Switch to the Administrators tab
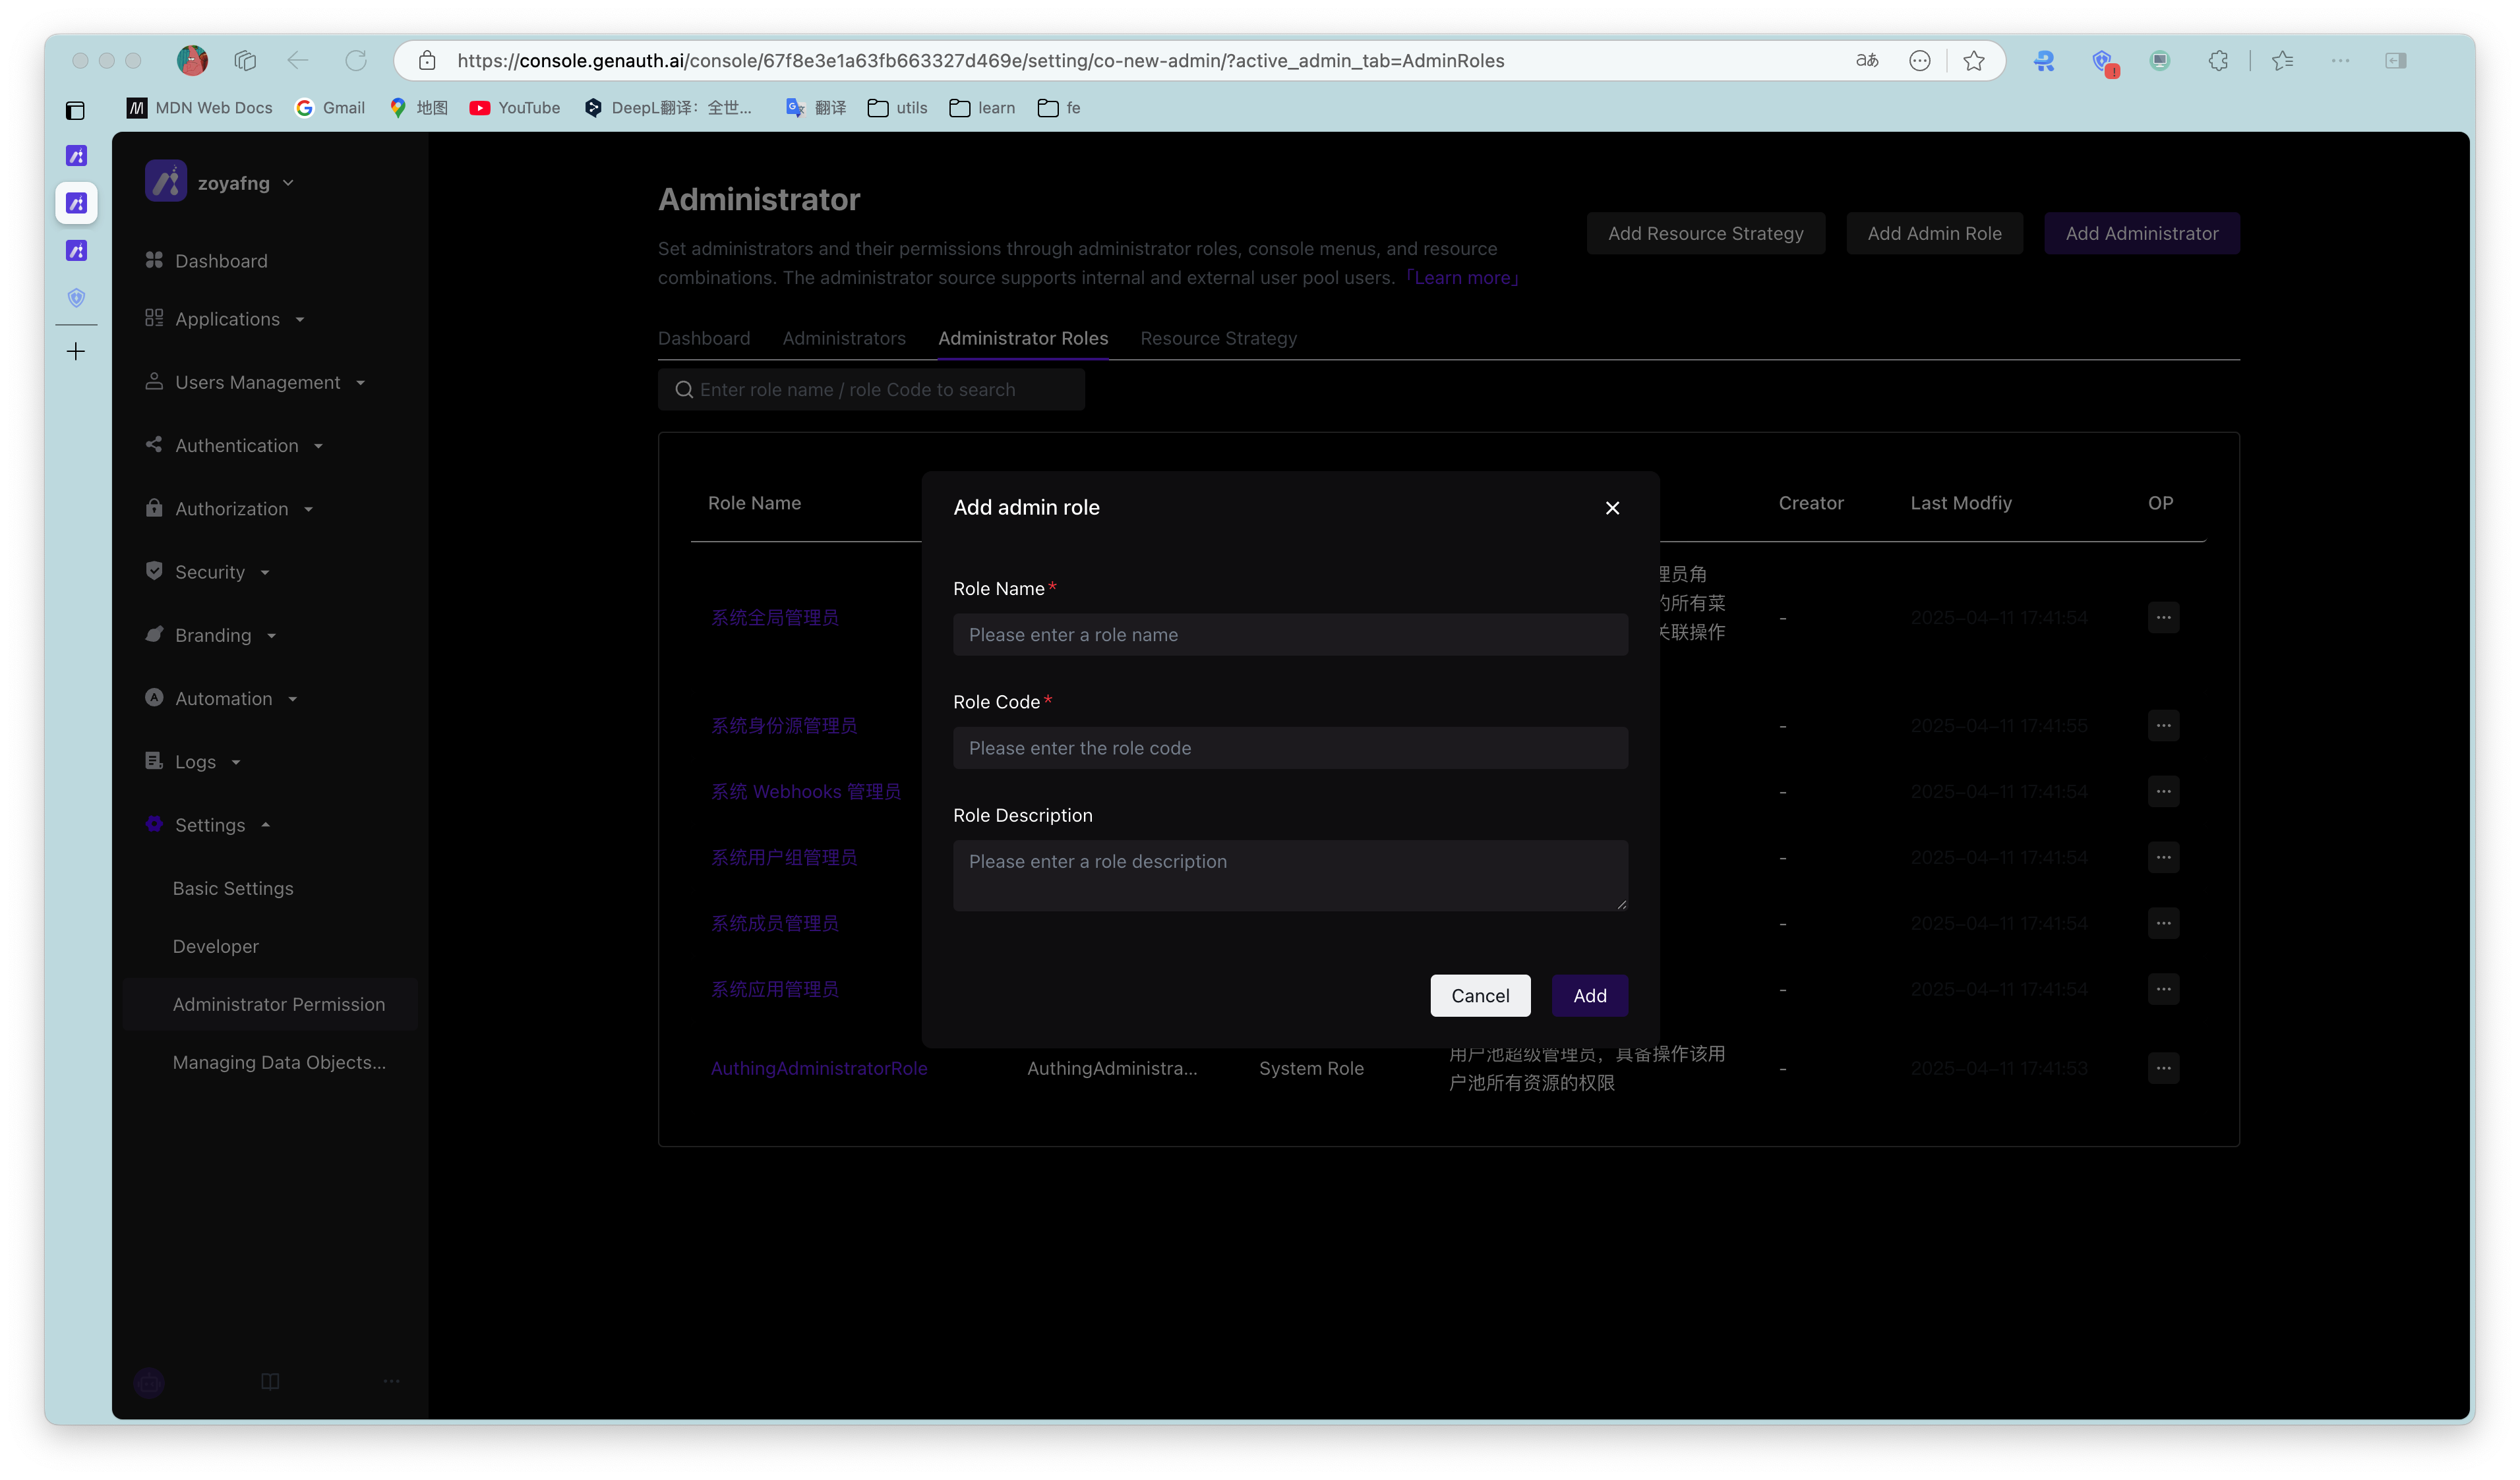Viewport: 2520px width, 1480px height. pos(844,338)
